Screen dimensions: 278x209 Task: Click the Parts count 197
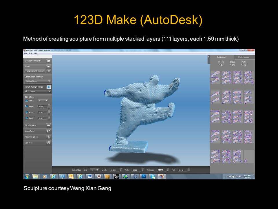point(244,65)
